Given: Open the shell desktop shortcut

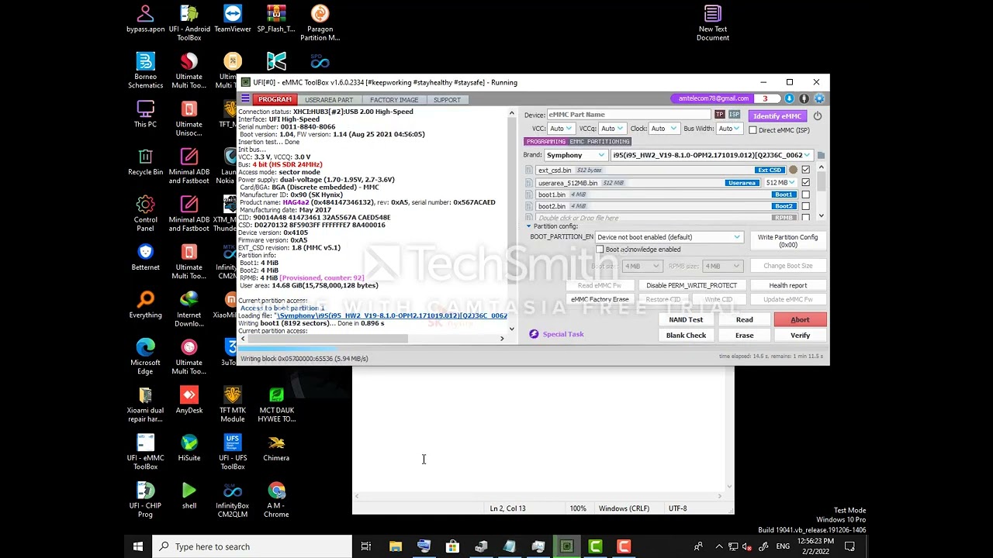Looking at the screenshot, I should pyautogui.click(x=189, y=495).
